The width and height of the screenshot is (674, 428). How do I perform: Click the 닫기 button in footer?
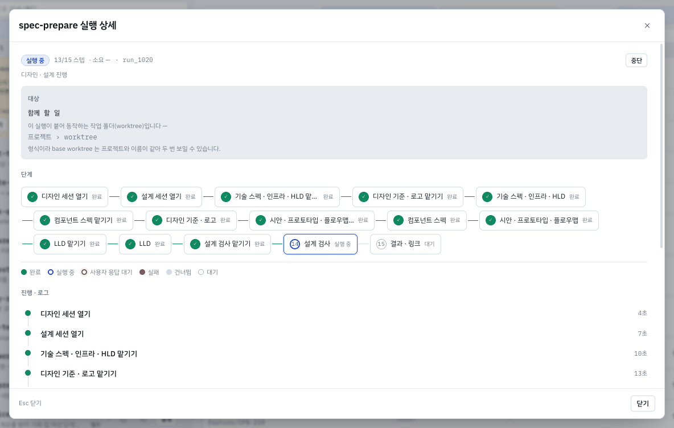pos(643,404)
